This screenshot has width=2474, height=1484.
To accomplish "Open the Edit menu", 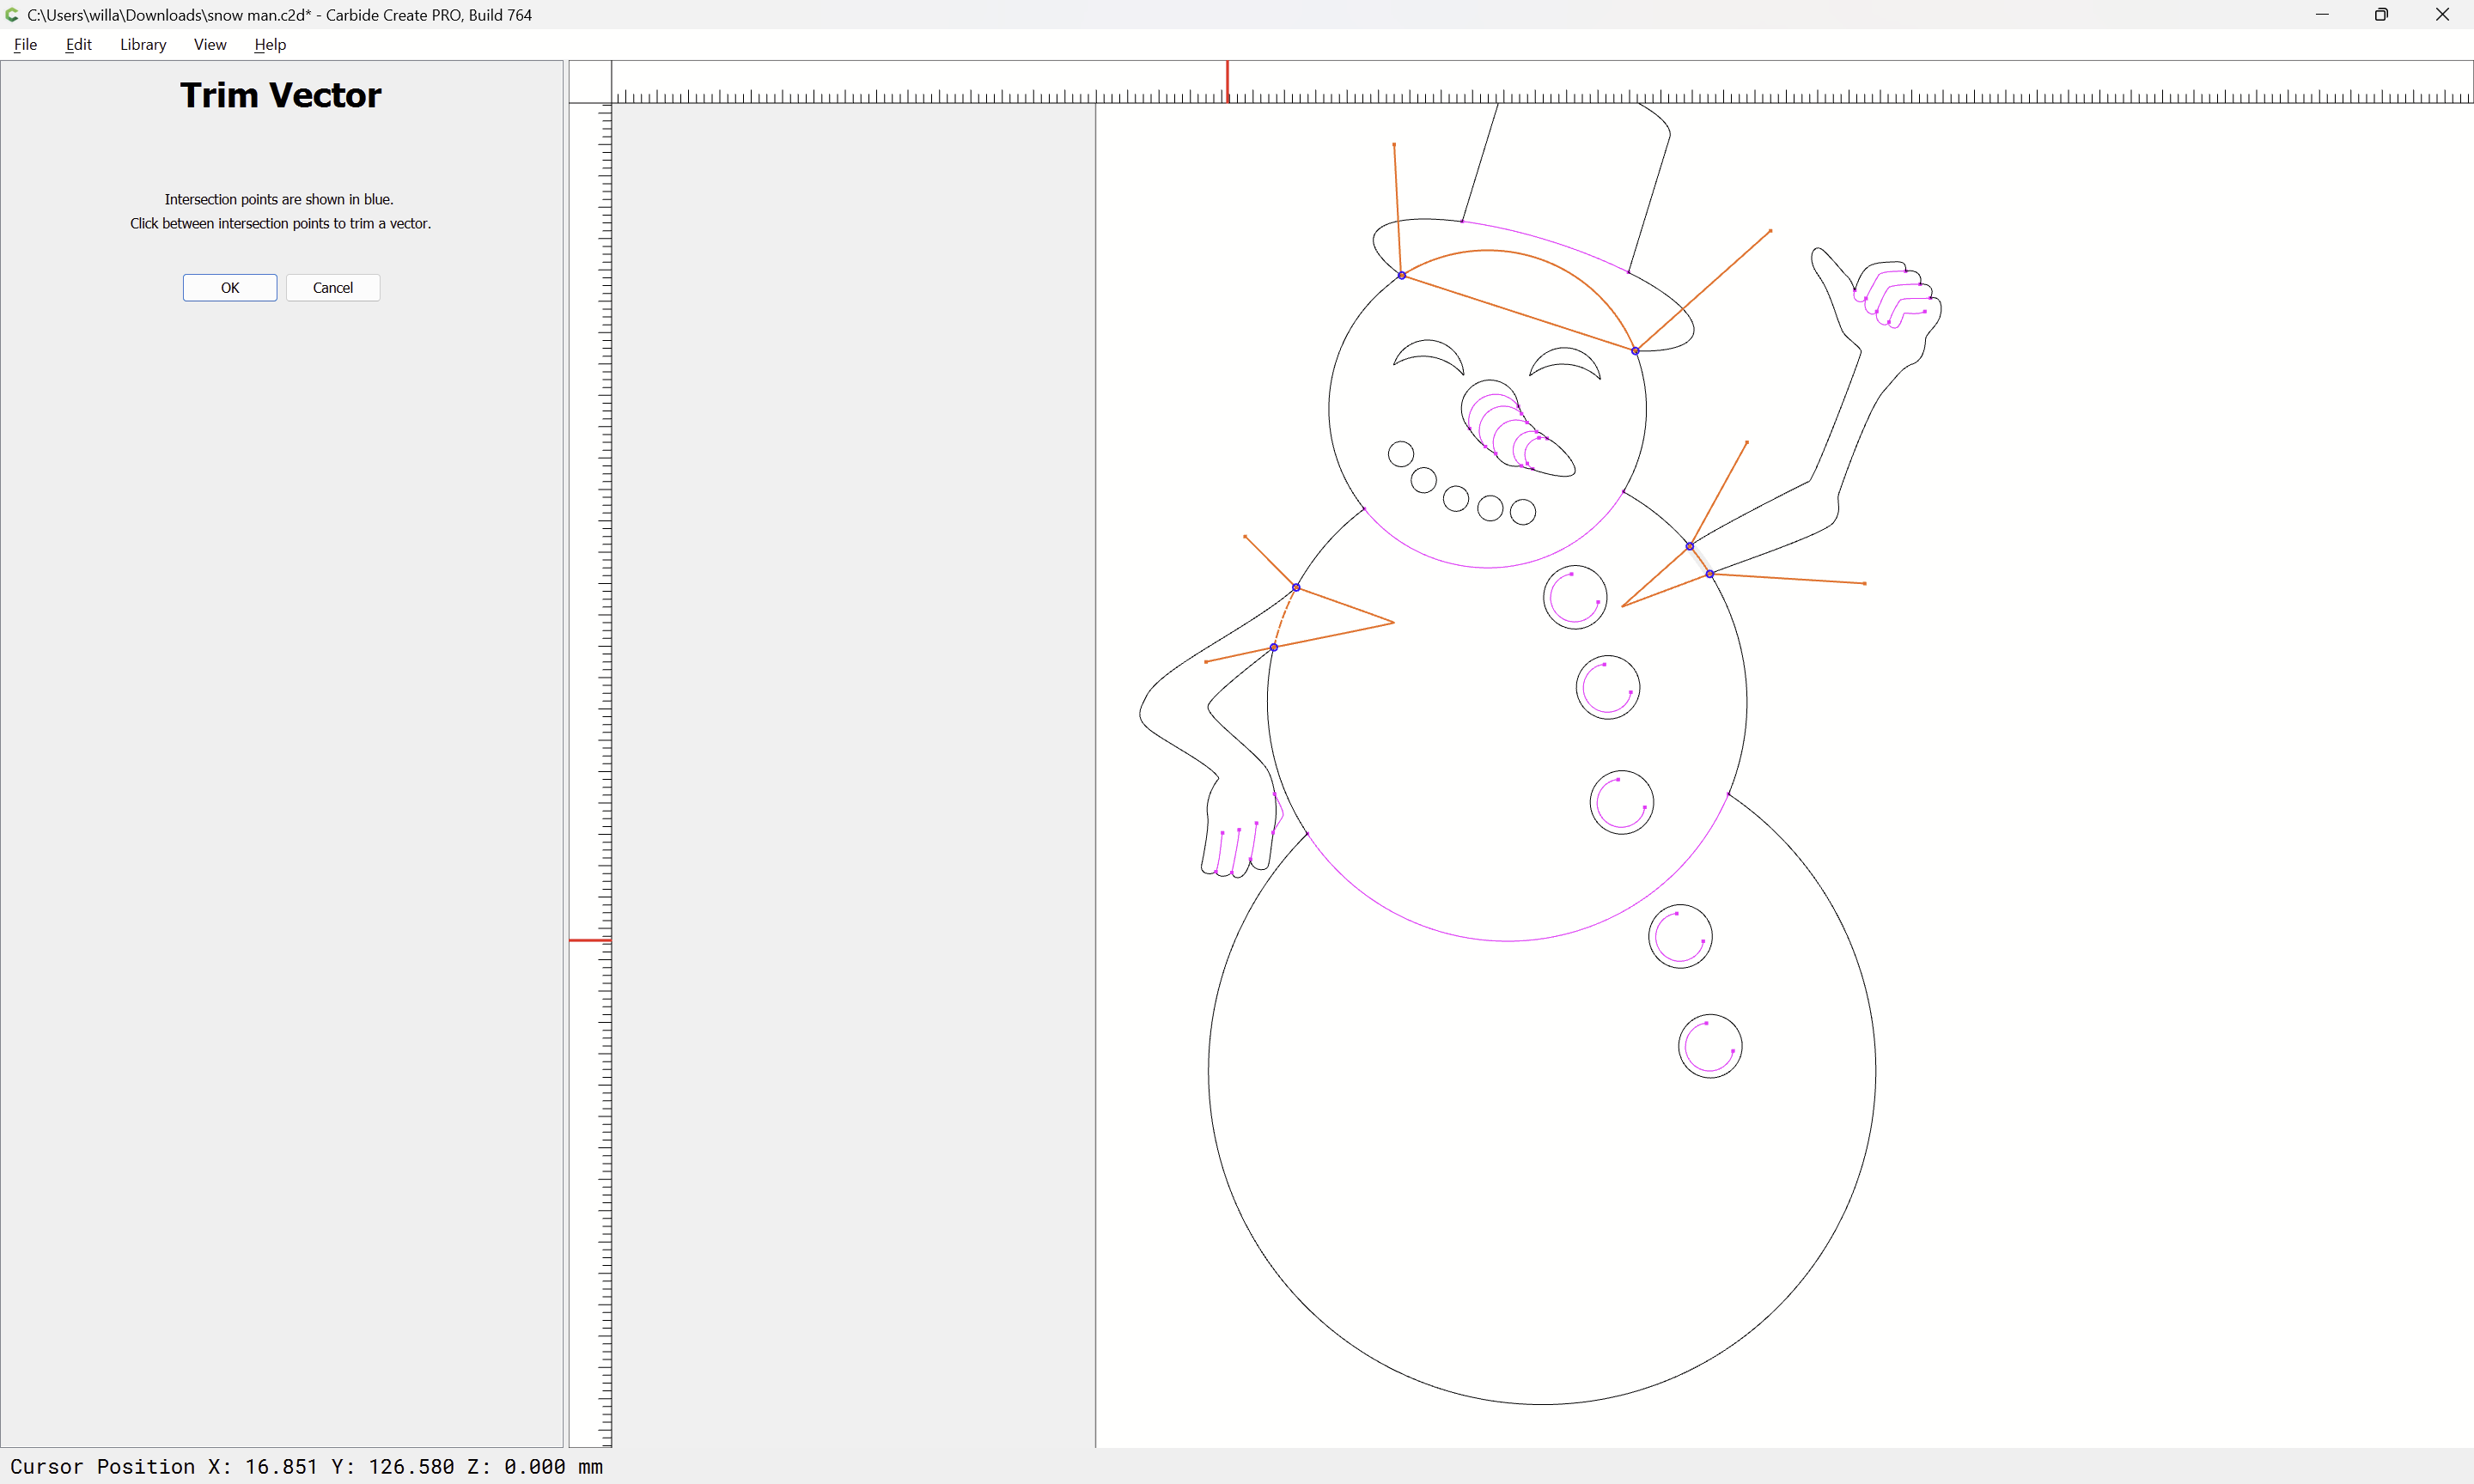I will pos(78,44).
